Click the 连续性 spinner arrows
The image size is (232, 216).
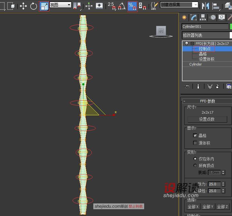pyautogui.click(x=223, y=191)
